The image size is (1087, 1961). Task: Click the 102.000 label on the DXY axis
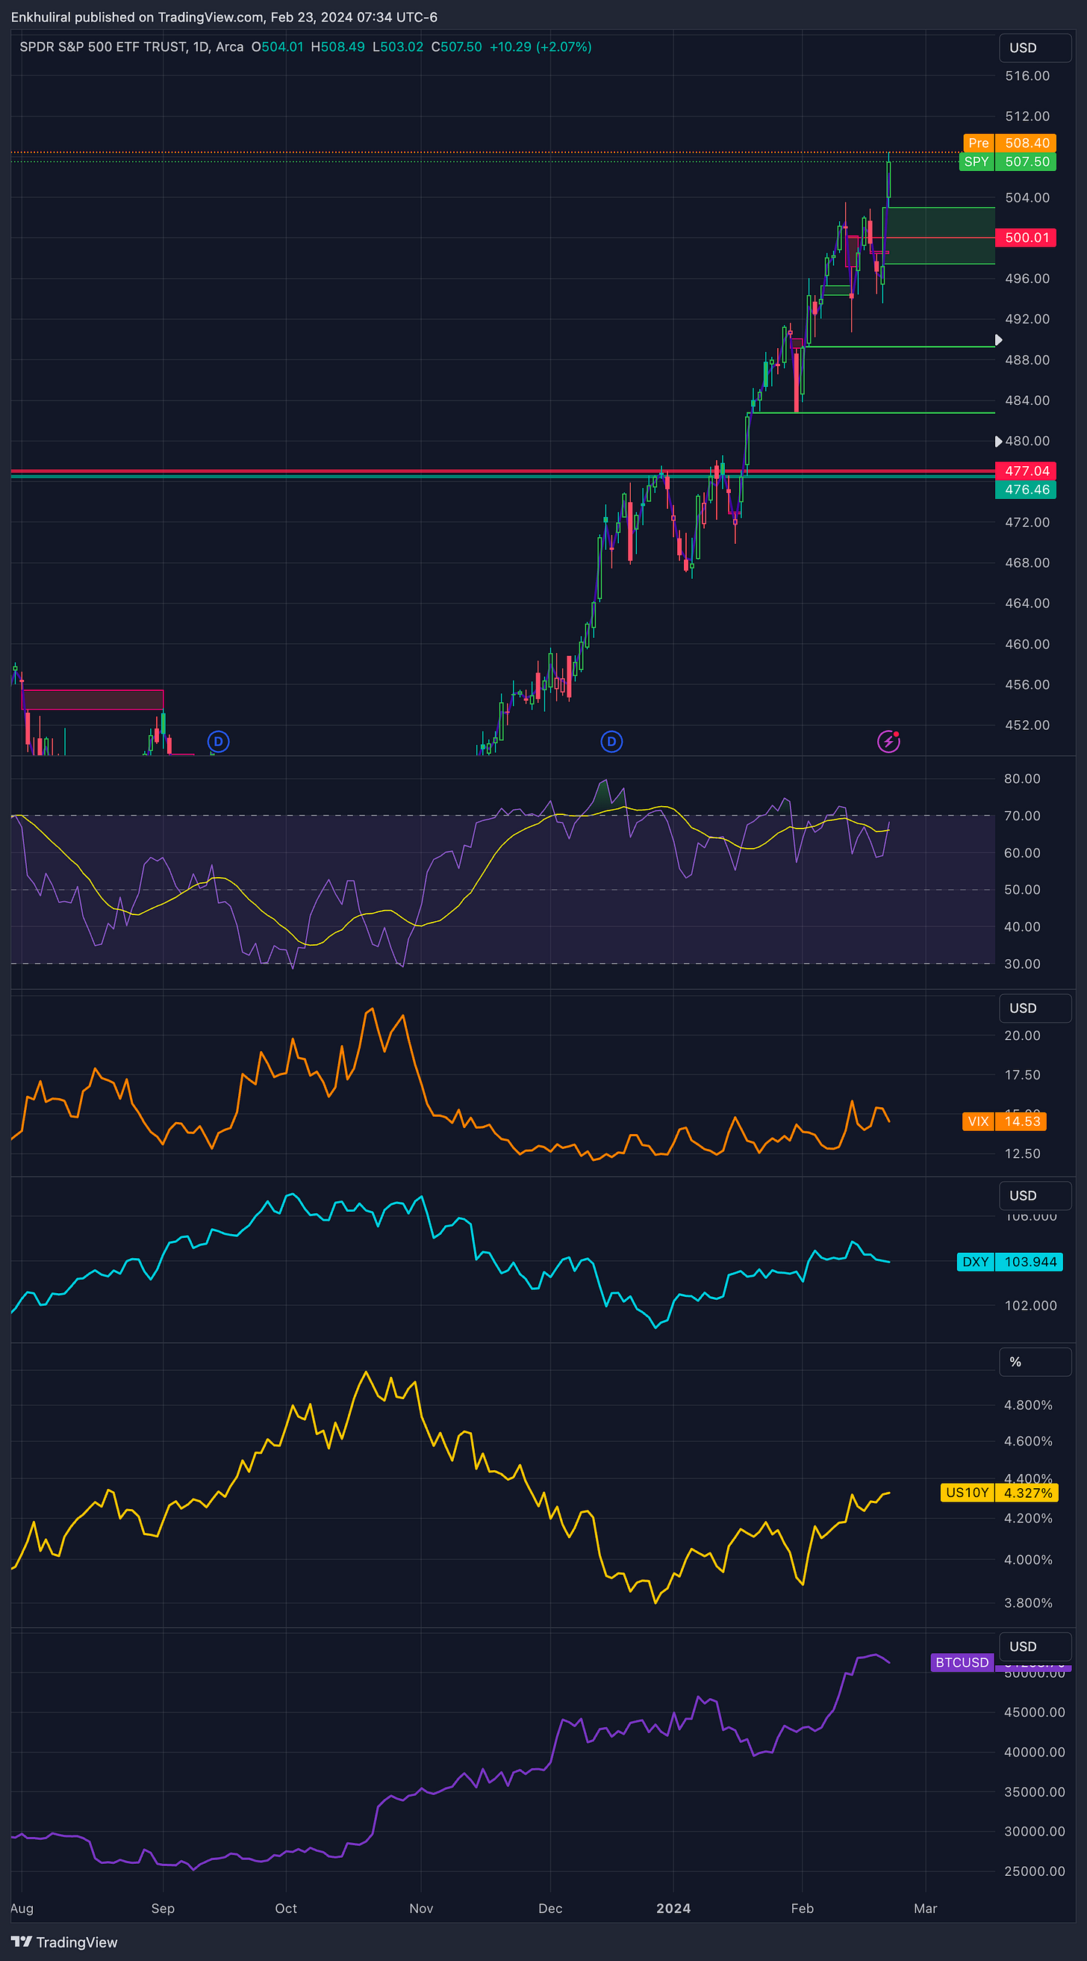1031,1306
